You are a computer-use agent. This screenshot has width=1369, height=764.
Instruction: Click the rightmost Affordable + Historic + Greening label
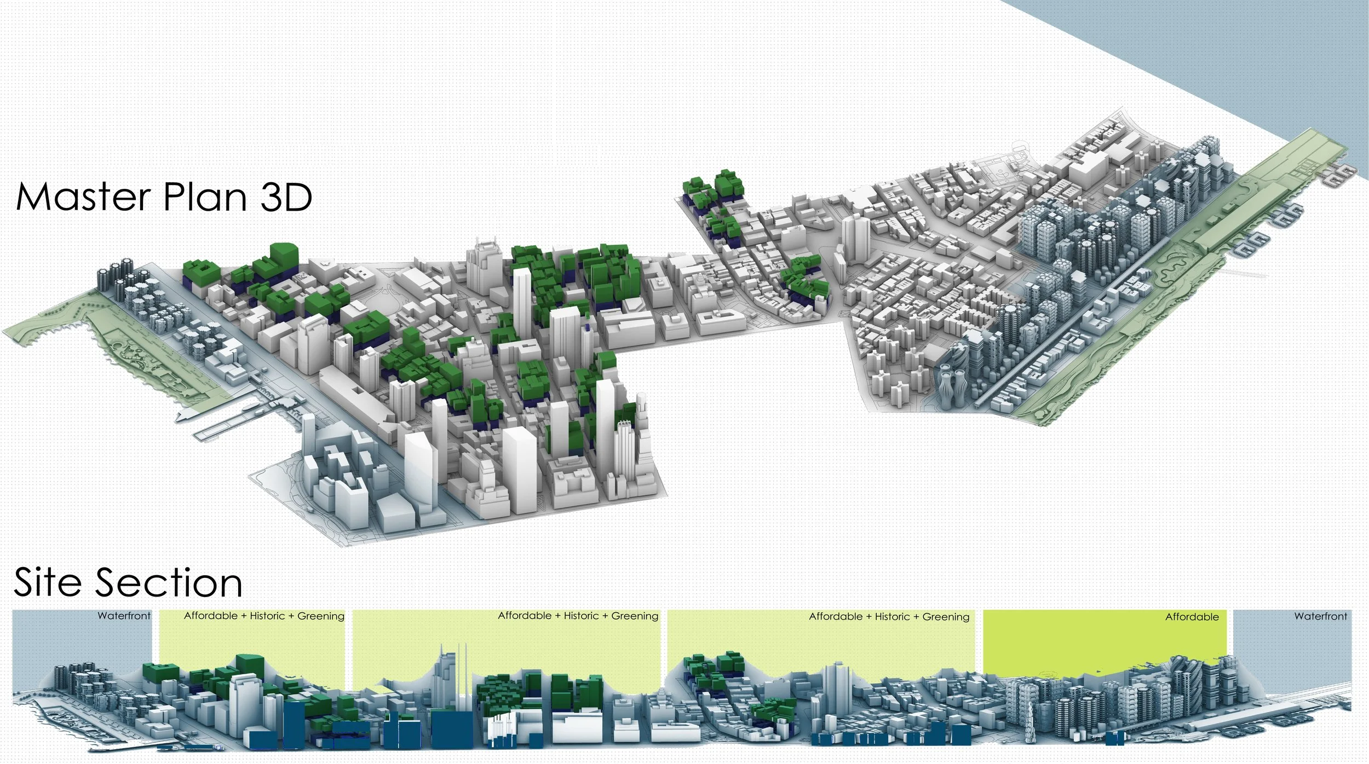coord(889,617)
